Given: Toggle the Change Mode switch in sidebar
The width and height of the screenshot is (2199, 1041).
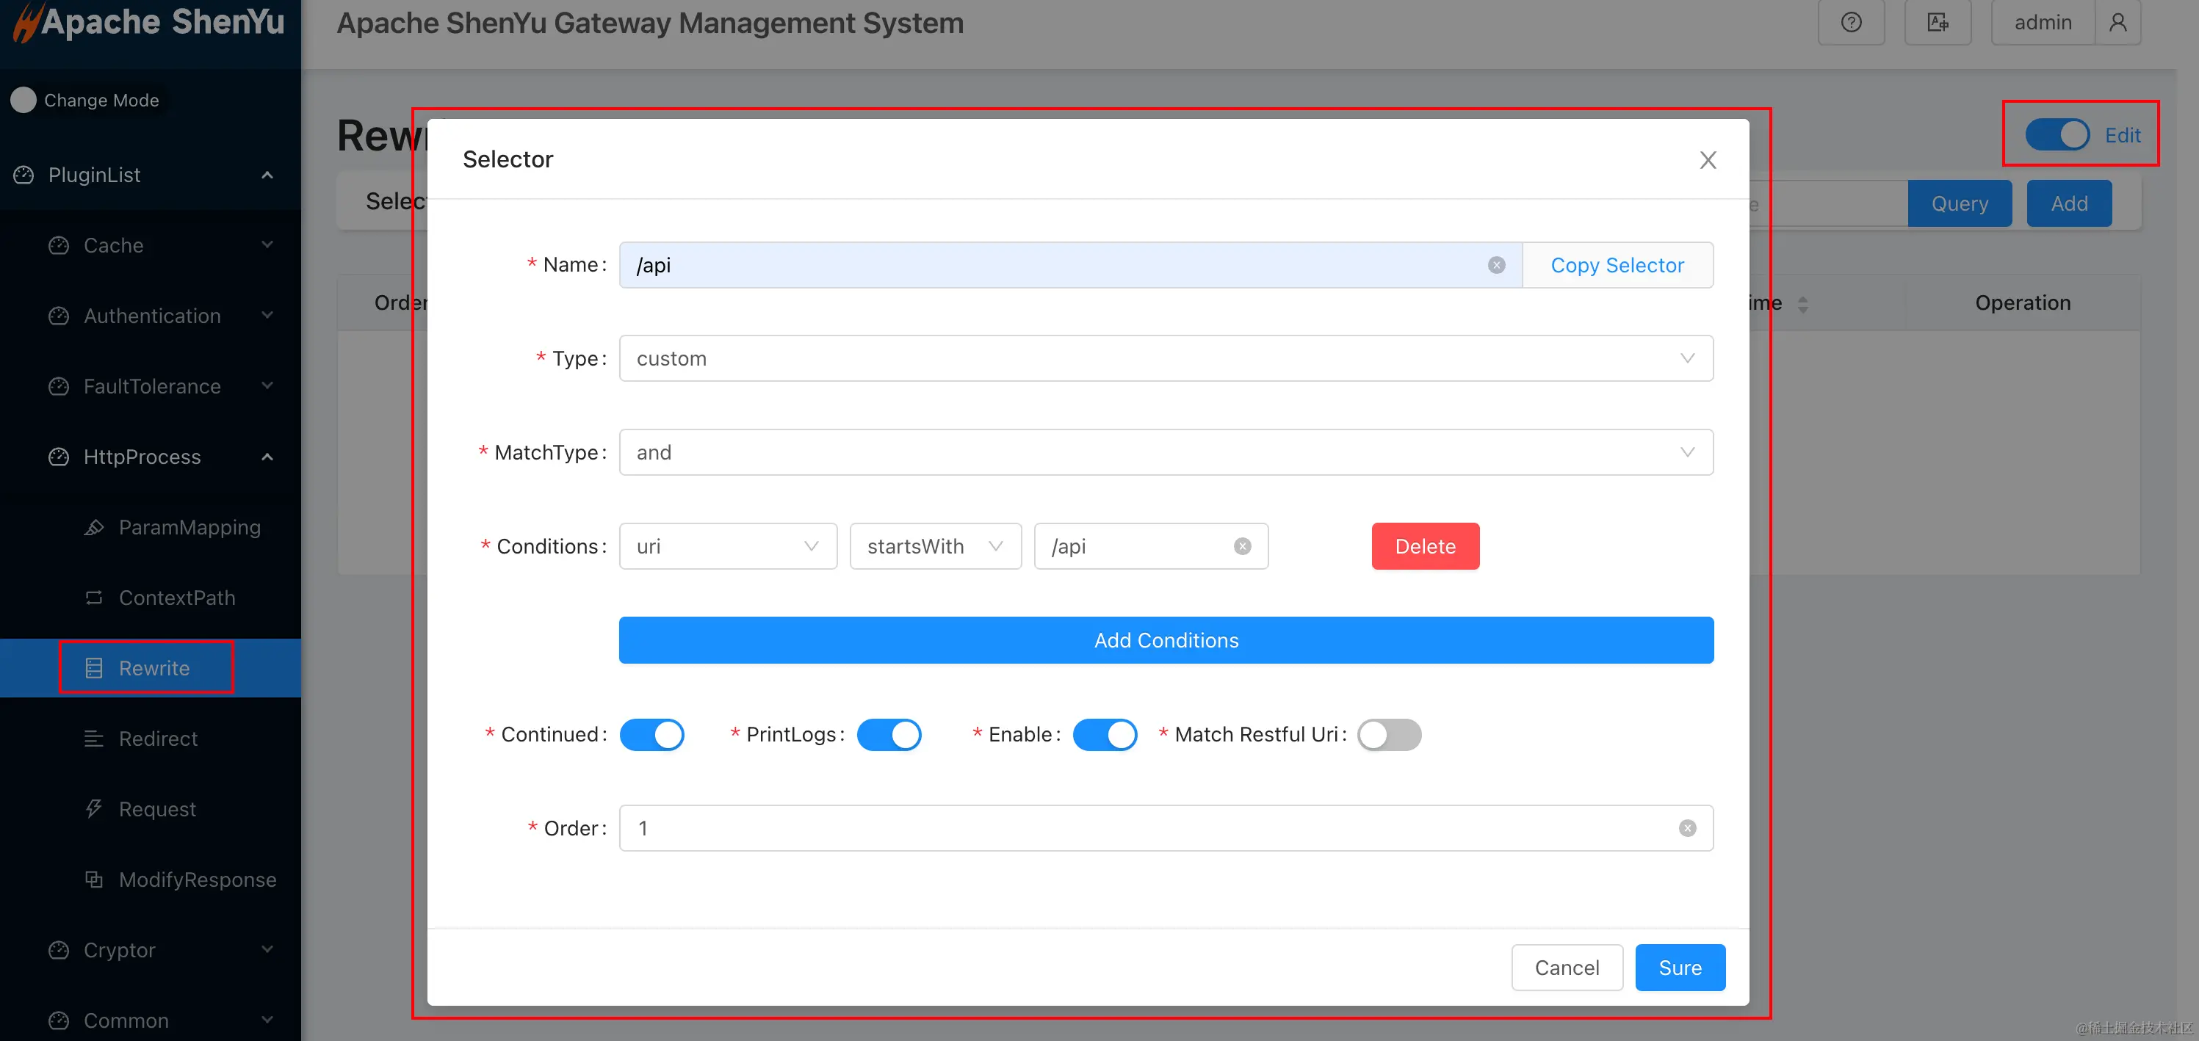Looking at the screenshot, I should 23,100.
